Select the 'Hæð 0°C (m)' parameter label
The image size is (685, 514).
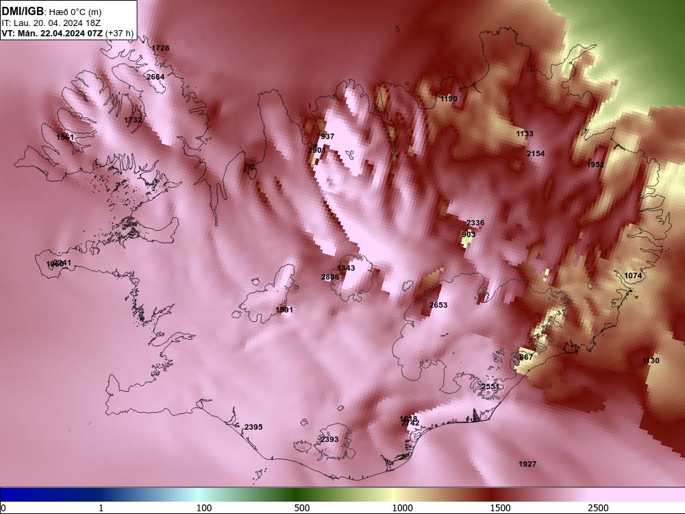pos(75,12)
